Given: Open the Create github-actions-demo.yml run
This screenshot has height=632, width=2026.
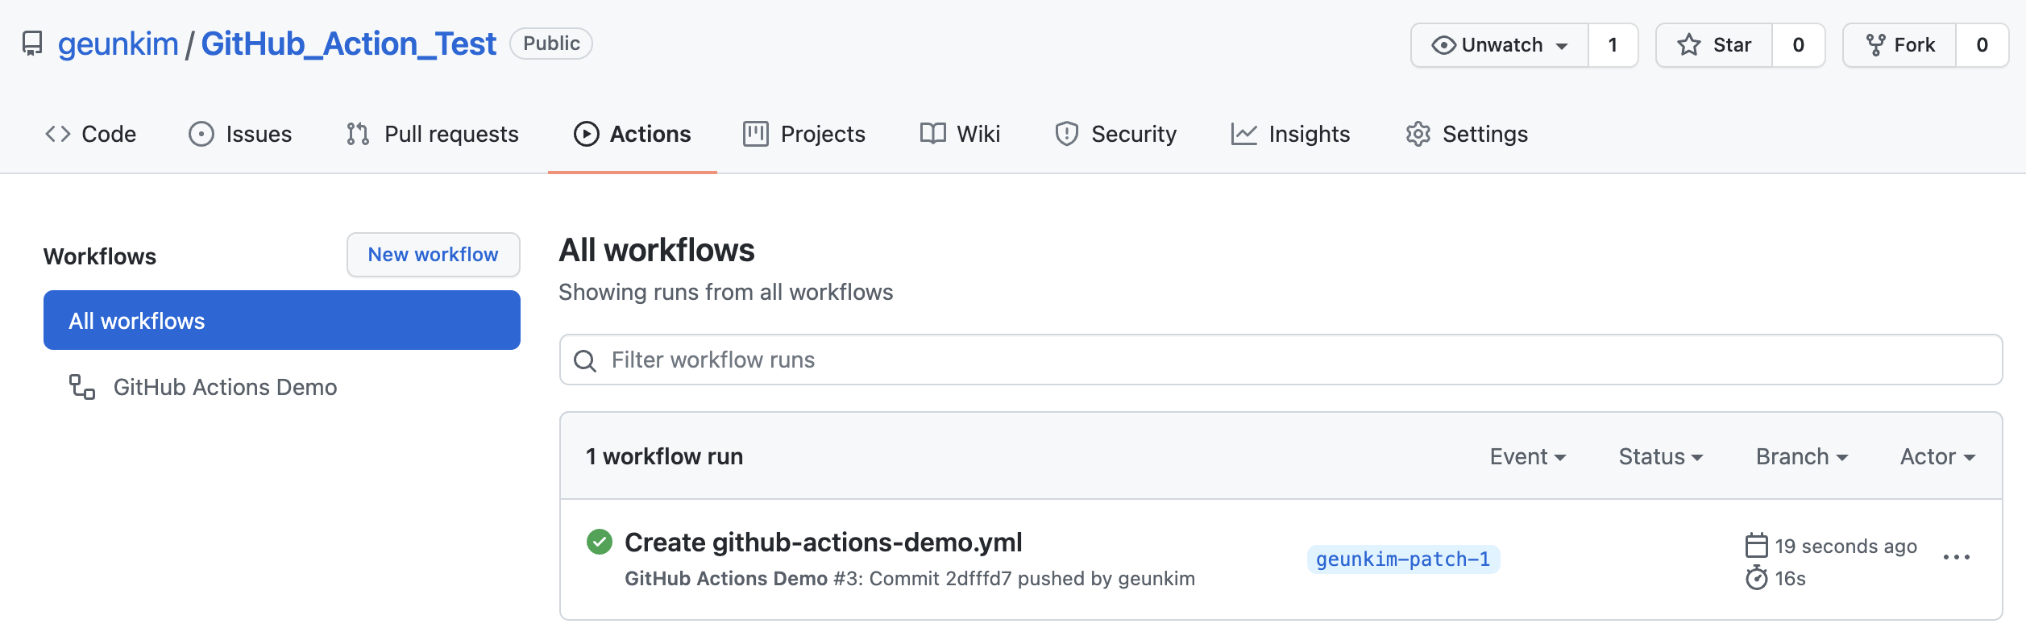Looking at the screenshot, I should [823, 542].
